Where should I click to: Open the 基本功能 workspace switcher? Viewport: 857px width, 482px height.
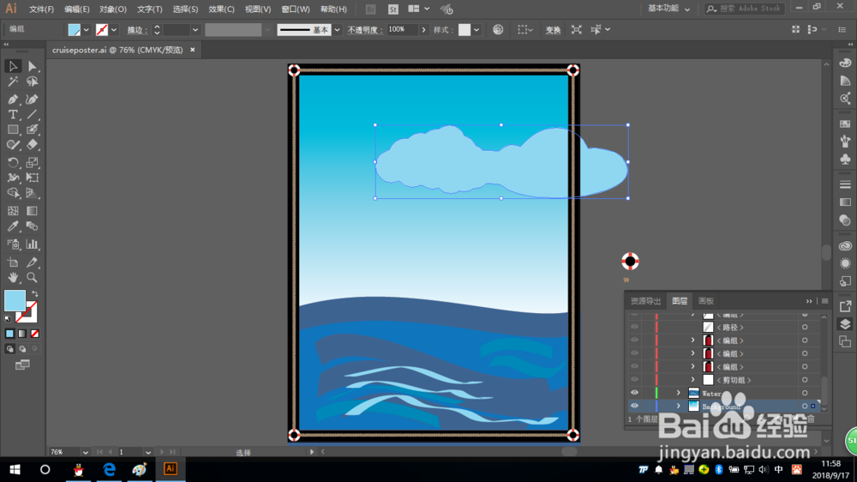coord(668,9)
